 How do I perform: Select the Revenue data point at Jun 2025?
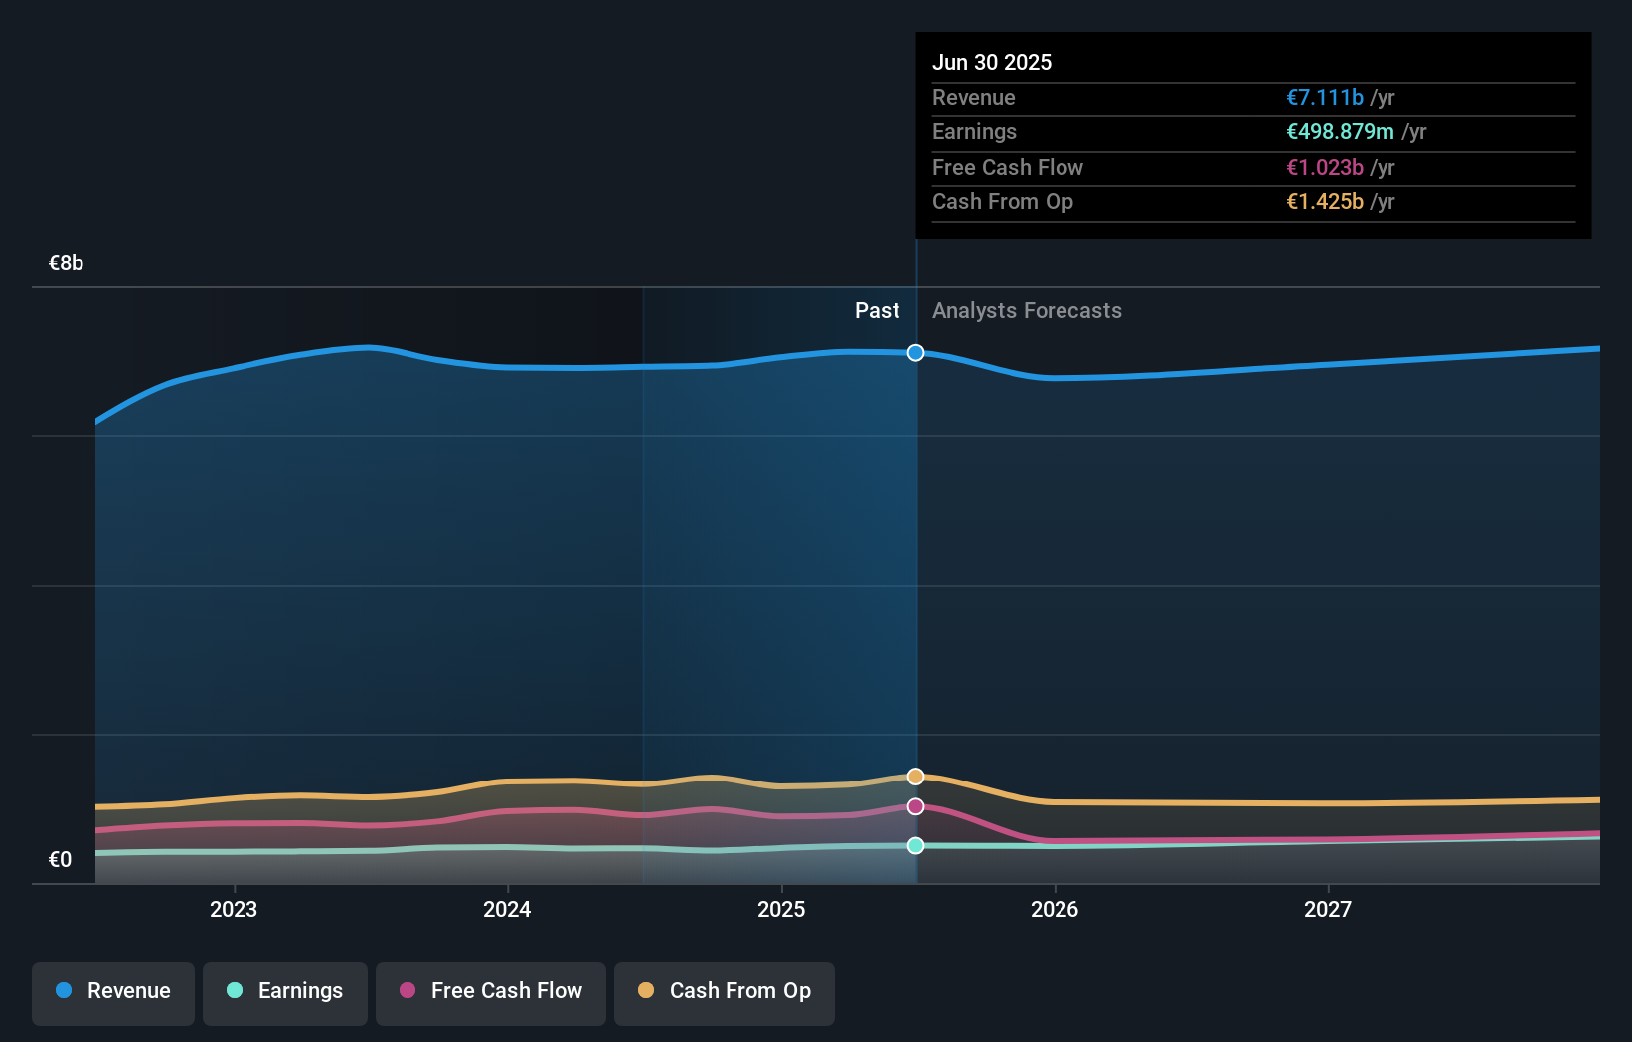click(916, 353)
